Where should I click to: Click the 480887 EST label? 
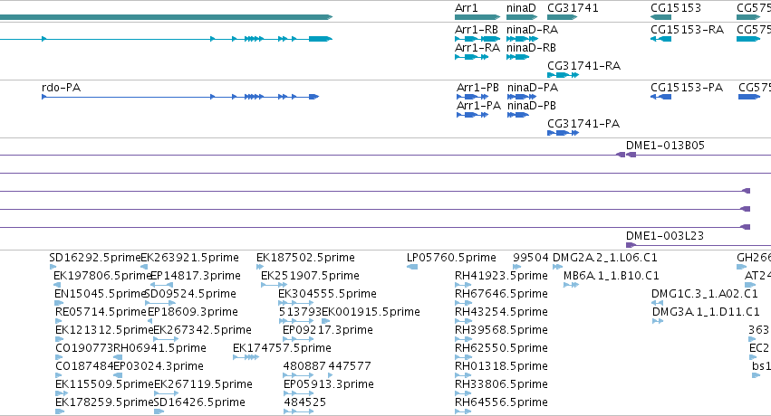[304, 366]
